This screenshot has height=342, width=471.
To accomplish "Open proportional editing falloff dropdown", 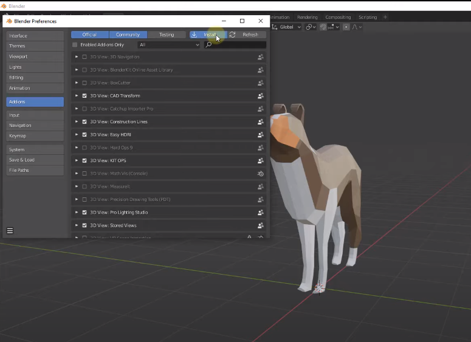I will 357,27.
